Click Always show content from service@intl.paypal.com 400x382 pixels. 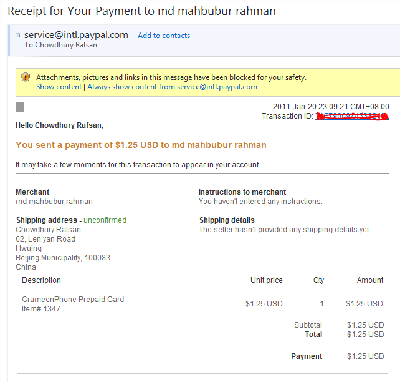pyautogui.click(x=172, y=87)
